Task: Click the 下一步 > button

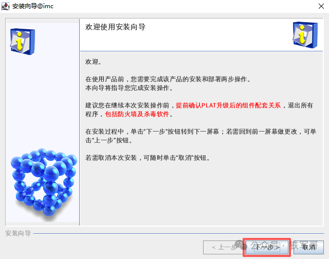Action: coord(267,247)
